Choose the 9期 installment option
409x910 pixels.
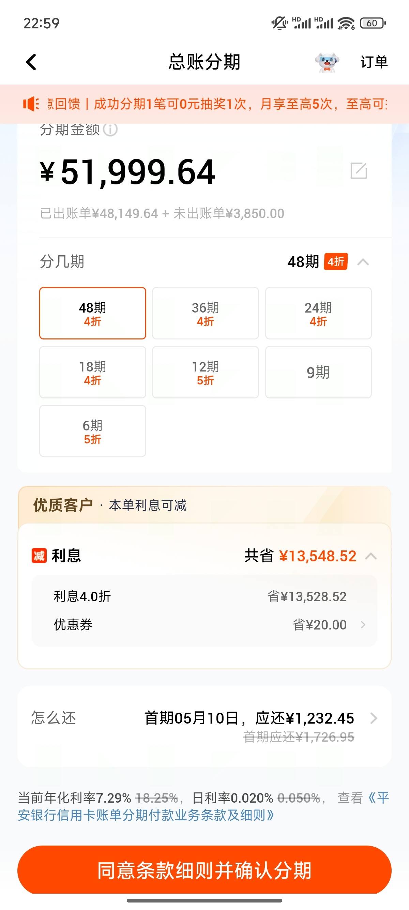318,372
